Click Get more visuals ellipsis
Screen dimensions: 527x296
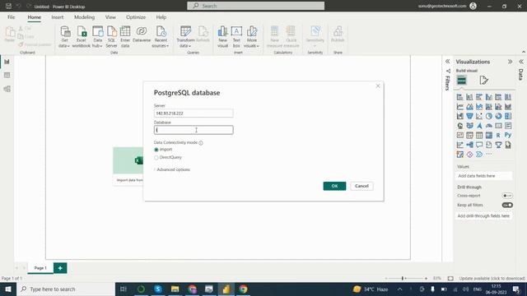click(x=488, y=154)
